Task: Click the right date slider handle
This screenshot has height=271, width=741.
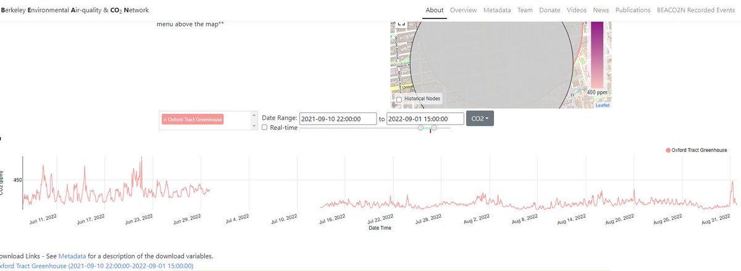Action: tap(434, 128)
